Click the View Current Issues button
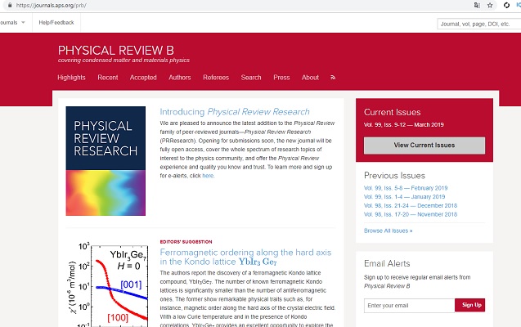 click(424, 145)
